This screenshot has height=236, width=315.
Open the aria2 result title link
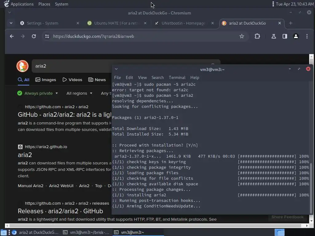coord(25,155)
